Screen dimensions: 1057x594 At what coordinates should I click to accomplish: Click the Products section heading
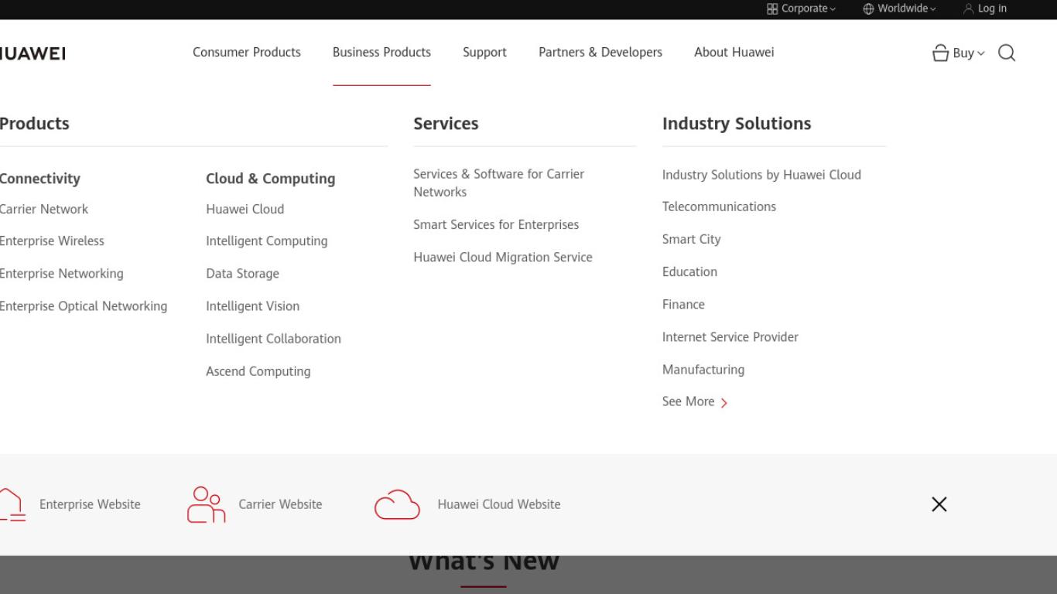35,124
